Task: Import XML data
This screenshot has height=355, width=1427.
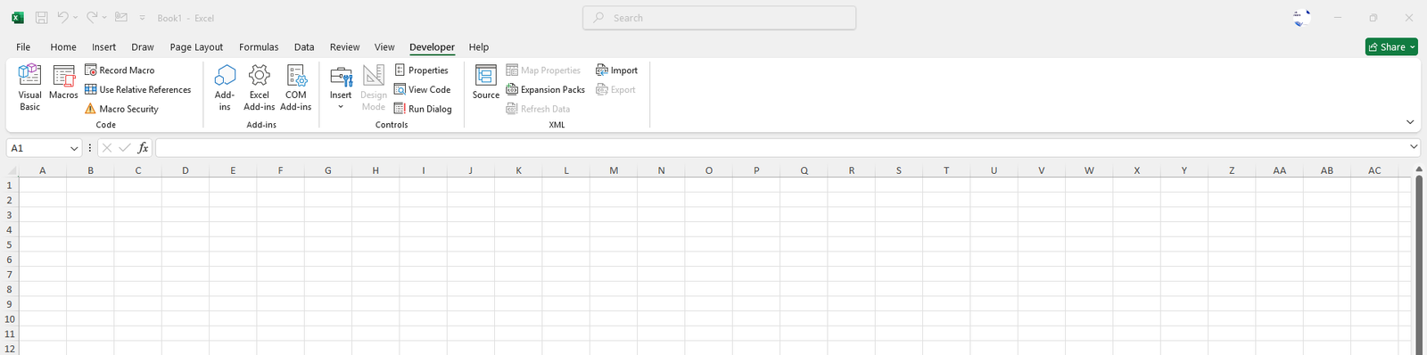Action: point(617,70)
